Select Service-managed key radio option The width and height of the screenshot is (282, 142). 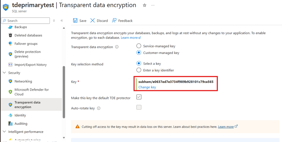139,46
